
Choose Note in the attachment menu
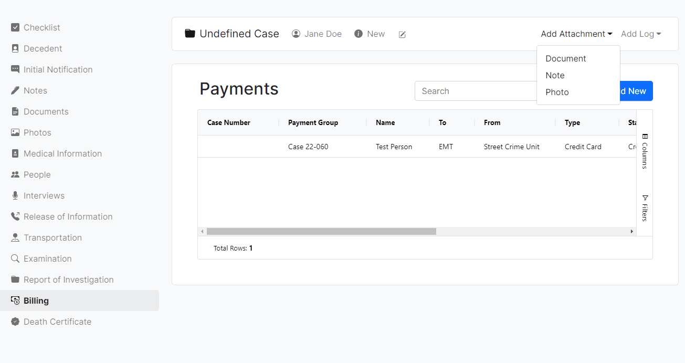tap(555, 75)
